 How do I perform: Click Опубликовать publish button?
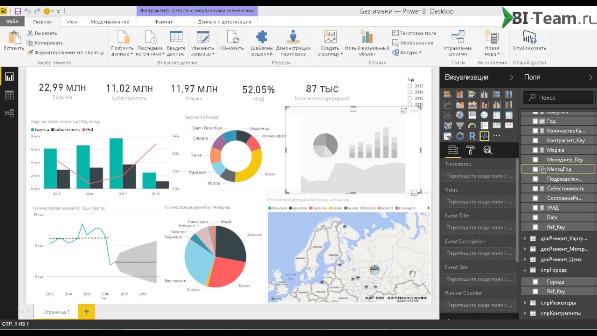click(x=529, y=41)
